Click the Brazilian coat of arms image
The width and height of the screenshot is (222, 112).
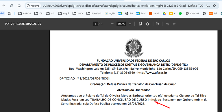click(x=134, y=48)
